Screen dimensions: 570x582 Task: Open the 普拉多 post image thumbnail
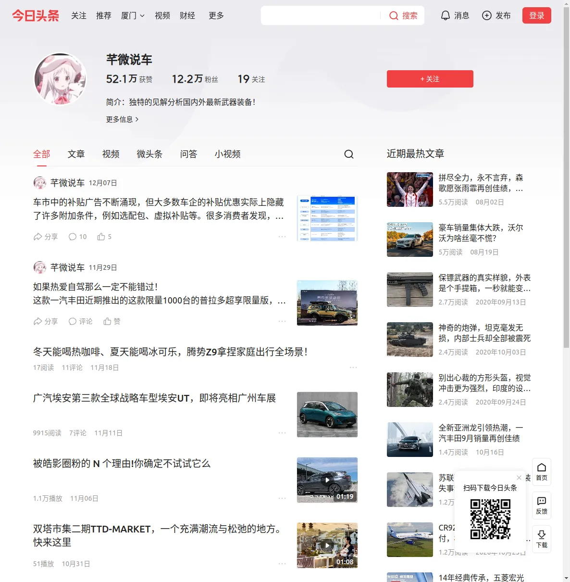point(327,303)
